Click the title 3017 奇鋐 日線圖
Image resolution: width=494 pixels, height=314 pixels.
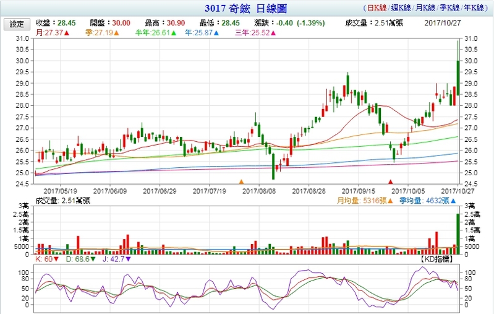(x=246, y=9)
